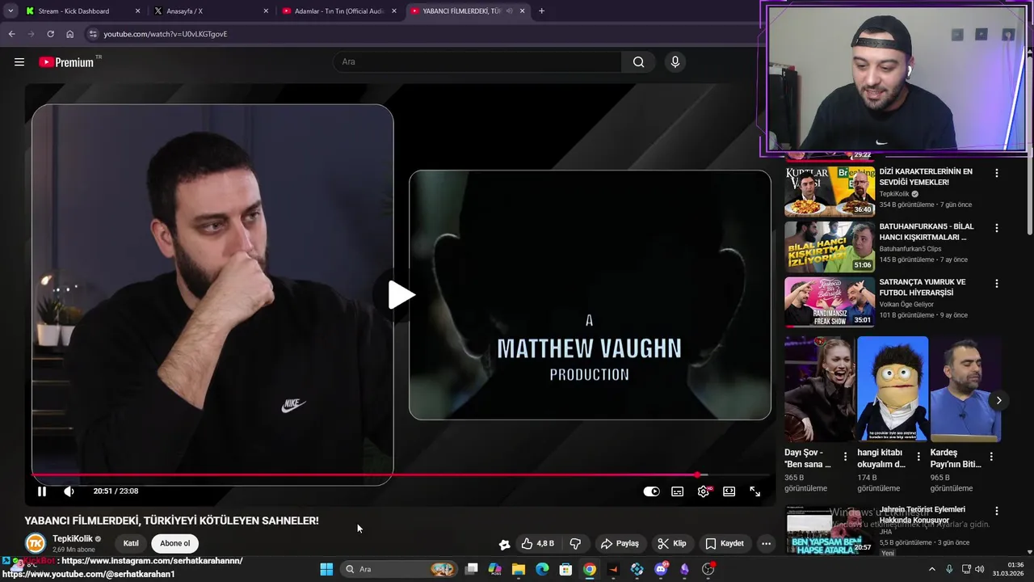Switch to Stream - Kick Dashboard tab
The image size is (1034, 582).
click(x=81, y=11)
